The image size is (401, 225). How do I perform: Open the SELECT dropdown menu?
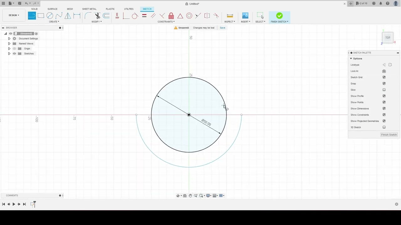coord(260,22)
